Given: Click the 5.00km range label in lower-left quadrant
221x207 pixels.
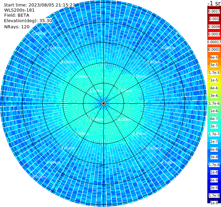Looking at the screenshot, I should (x=39, y=177).
